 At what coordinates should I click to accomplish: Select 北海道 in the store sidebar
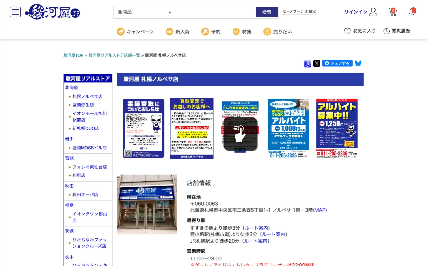(x=72, y=87)
